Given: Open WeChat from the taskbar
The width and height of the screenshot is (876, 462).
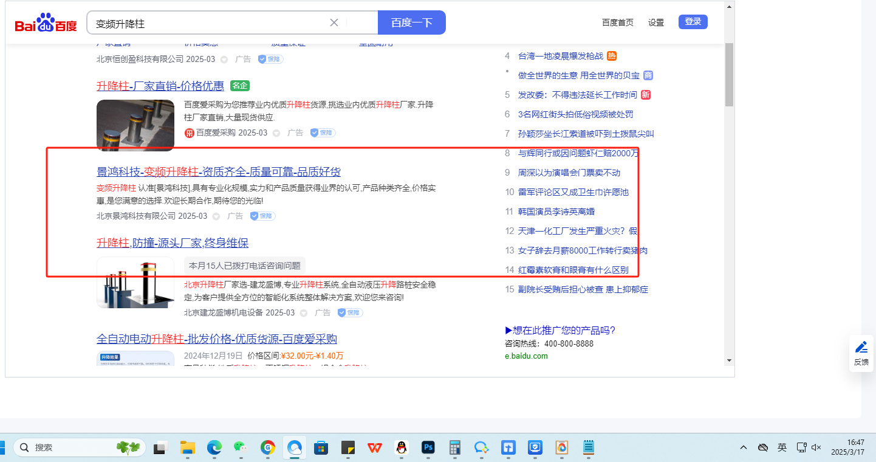Looking at the screenshot, I should (x=241, y=448).
